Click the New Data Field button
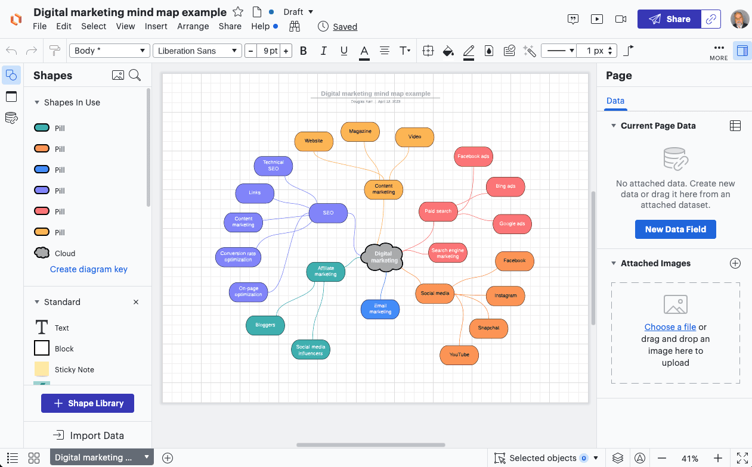Viewport: 752px width, 467px height. [675, 229]
